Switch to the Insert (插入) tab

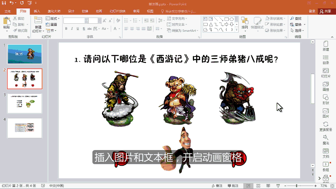(37, 11)
